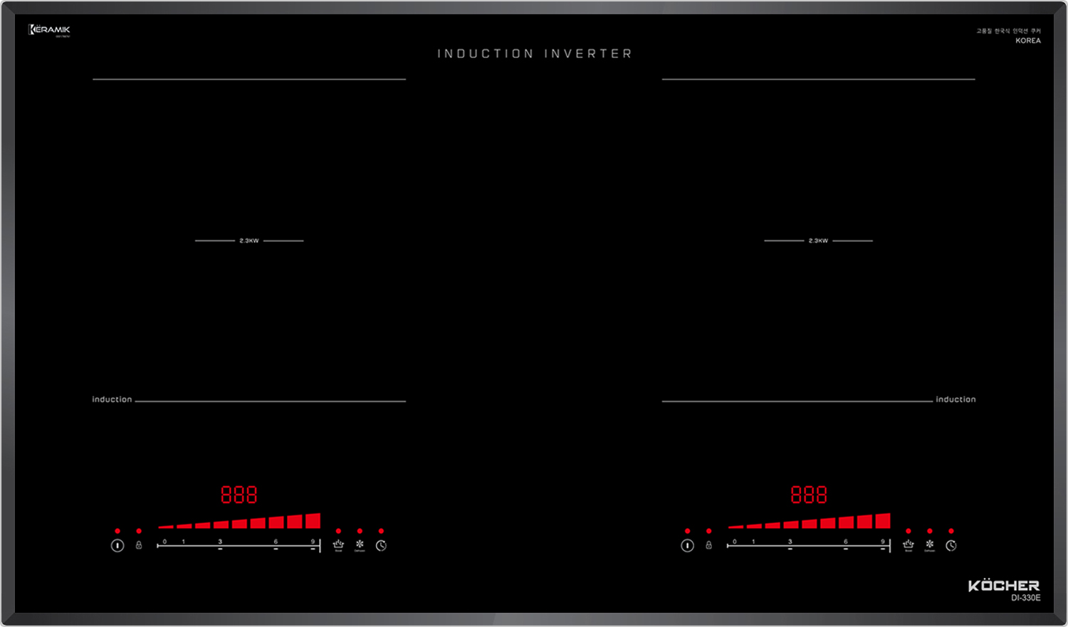The image size is (1068, 627).
Task: Set right slider to level 0
Action: pos(735,546)
